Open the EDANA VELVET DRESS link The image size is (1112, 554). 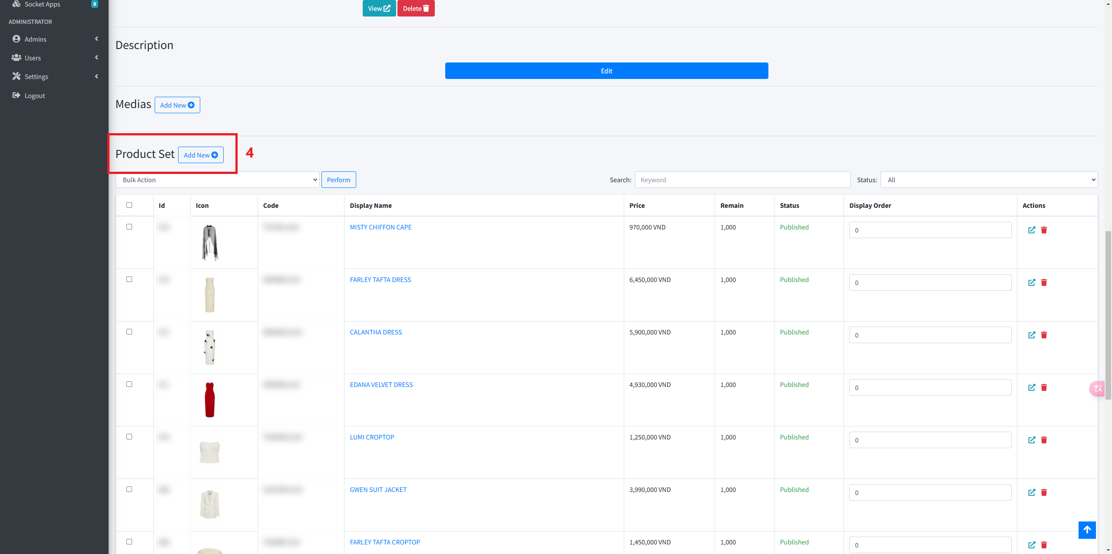(x=381, y=385)
